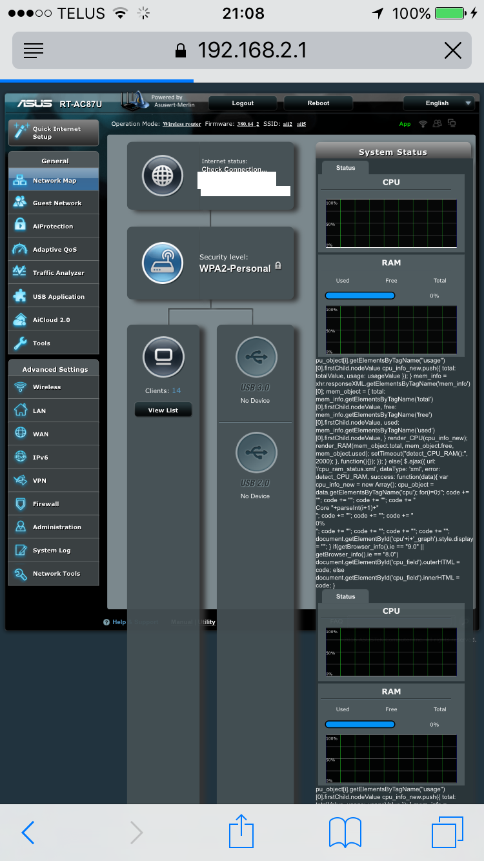Click the first SSID link
Screen dimensions: 484x861
[x=287, y=123]
